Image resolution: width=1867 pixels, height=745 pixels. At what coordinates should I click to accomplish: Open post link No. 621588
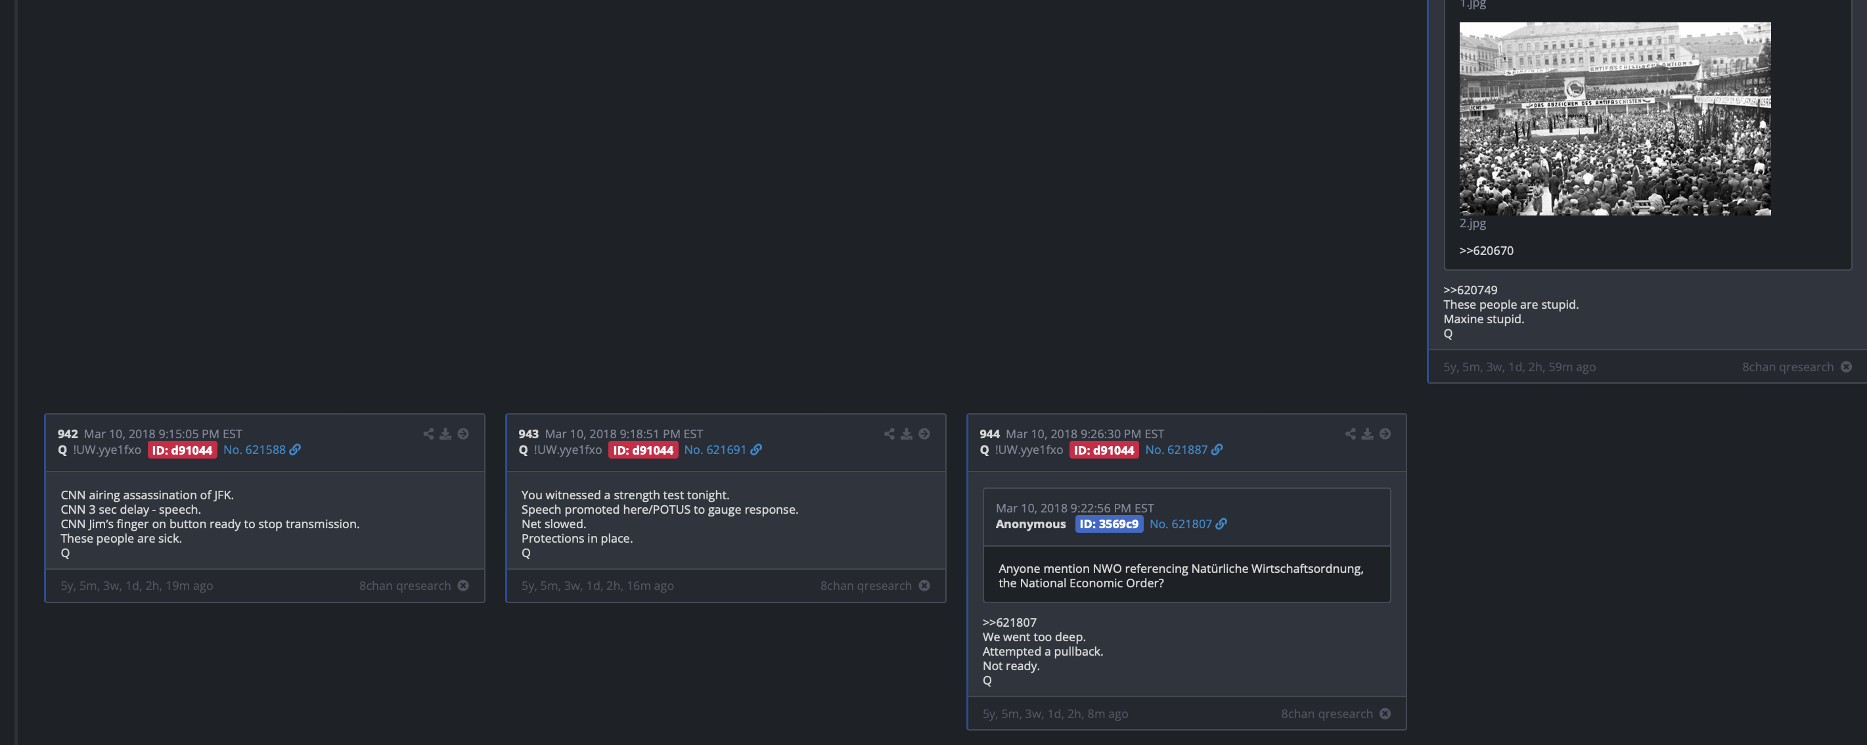(x=254, y=449)
